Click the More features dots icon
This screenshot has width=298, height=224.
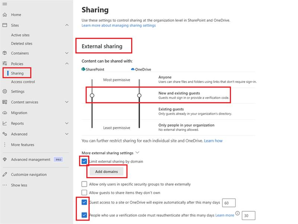(x=5, y=145)
